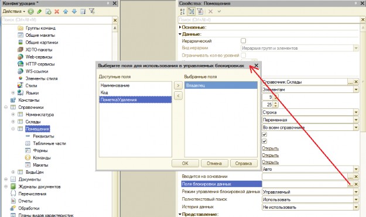366x217 pixels.
Task: Click the Edit pencil icon in Configuration toolbar
Action: click(x=39, y=12)
